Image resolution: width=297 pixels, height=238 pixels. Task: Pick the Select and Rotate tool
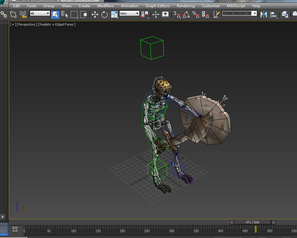pos(104,14)
